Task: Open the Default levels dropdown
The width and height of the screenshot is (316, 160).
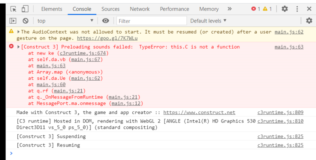Action: pos(209,21)
